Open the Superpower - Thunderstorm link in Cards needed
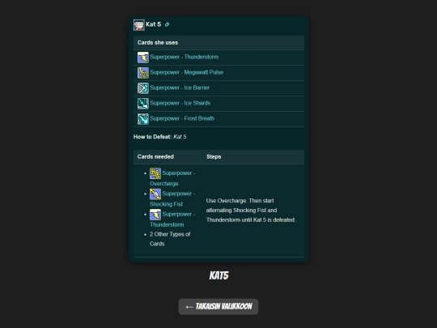The height and width of the screenshot is (328, 437). coord(172,219)
